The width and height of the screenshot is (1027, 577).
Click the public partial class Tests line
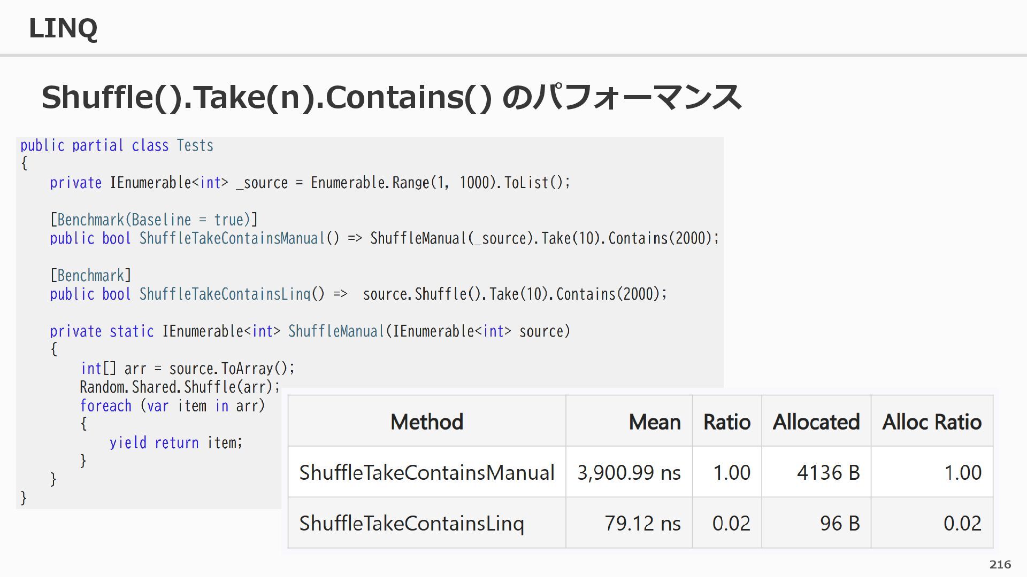[117, 145]
